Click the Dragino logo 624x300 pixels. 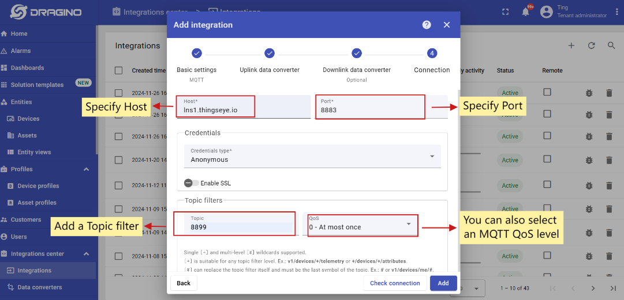(46, 12)
